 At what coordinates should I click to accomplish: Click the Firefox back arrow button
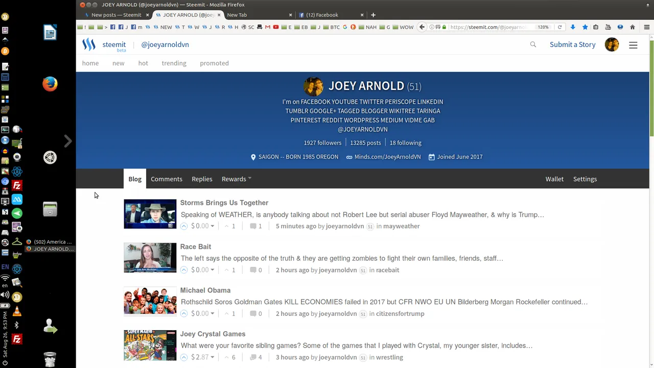(422, 27)
